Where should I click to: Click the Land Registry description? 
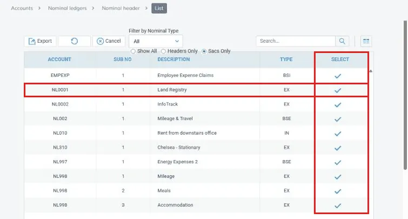pos(172,90)
